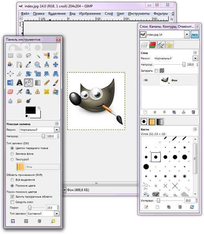Toggle lock pixels checkbox next to Запереть

coord(156,71)
